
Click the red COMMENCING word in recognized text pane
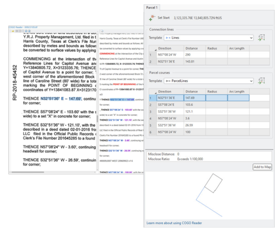pos(107,54)
